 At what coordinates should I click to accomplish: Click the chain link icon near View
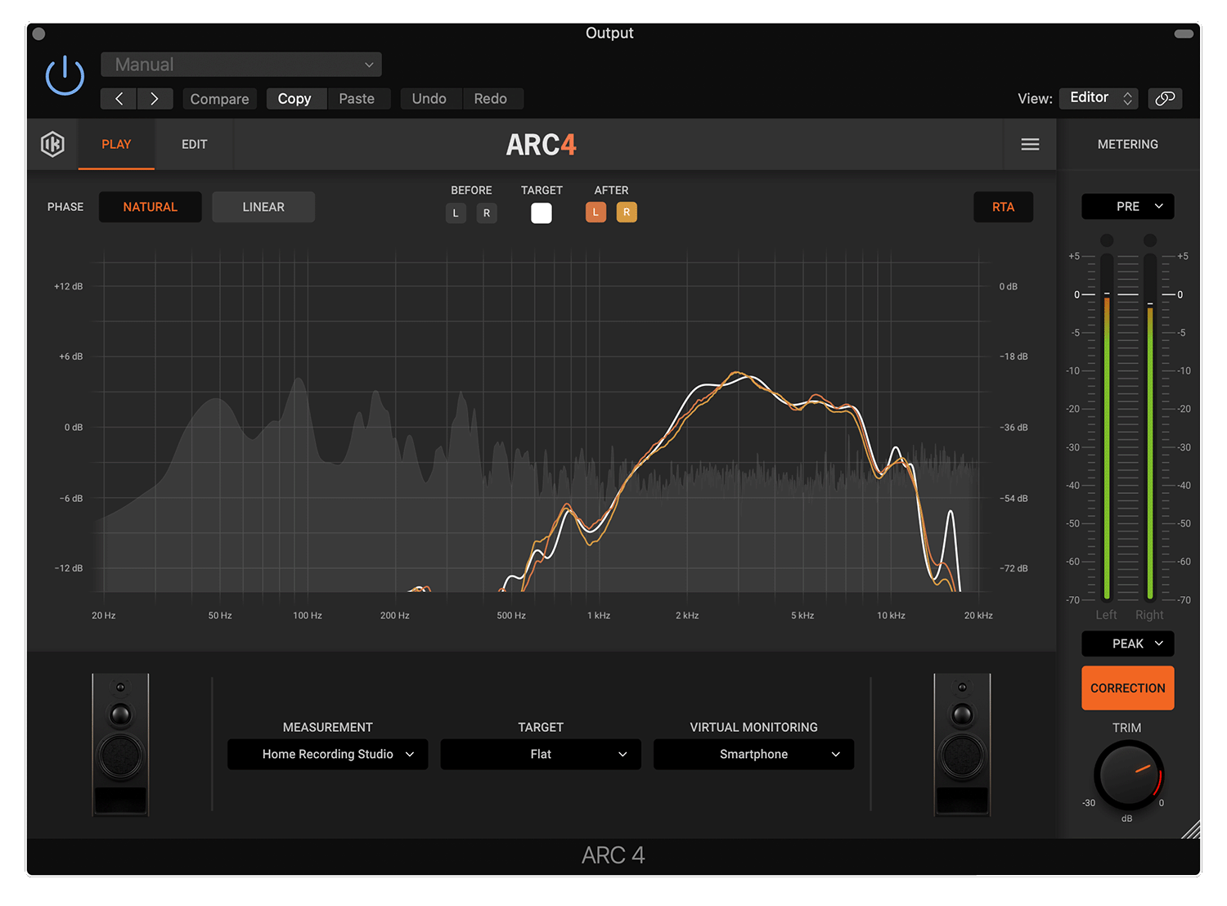tap(1165, 98)
